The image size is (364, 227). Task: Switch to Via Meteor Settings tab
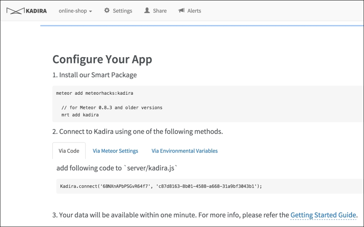pyautogui.click(x=115, y=151)
